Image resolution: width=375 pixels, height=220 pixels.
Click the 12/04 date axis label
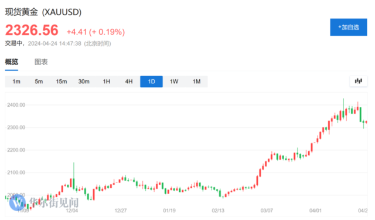tap(71, 211)
